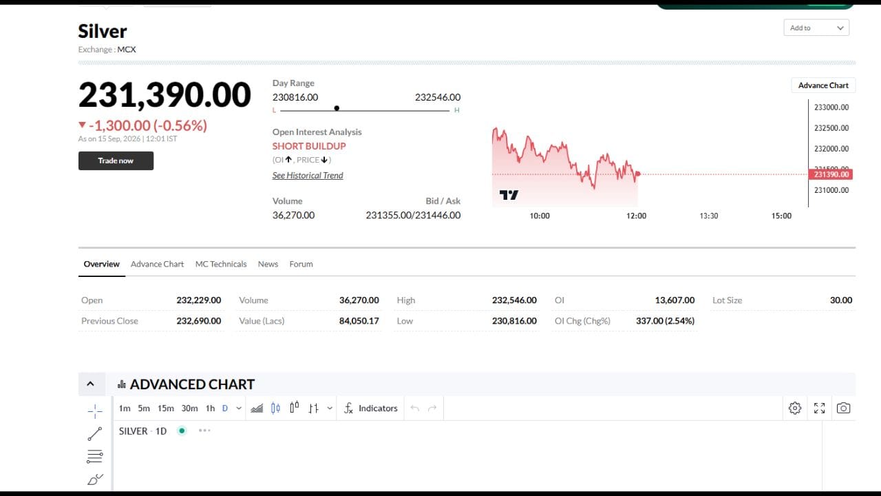Viewport: 881px width, 496px height.
Task: Expand the chart style dropdown arrow
Action: [330, 409]
